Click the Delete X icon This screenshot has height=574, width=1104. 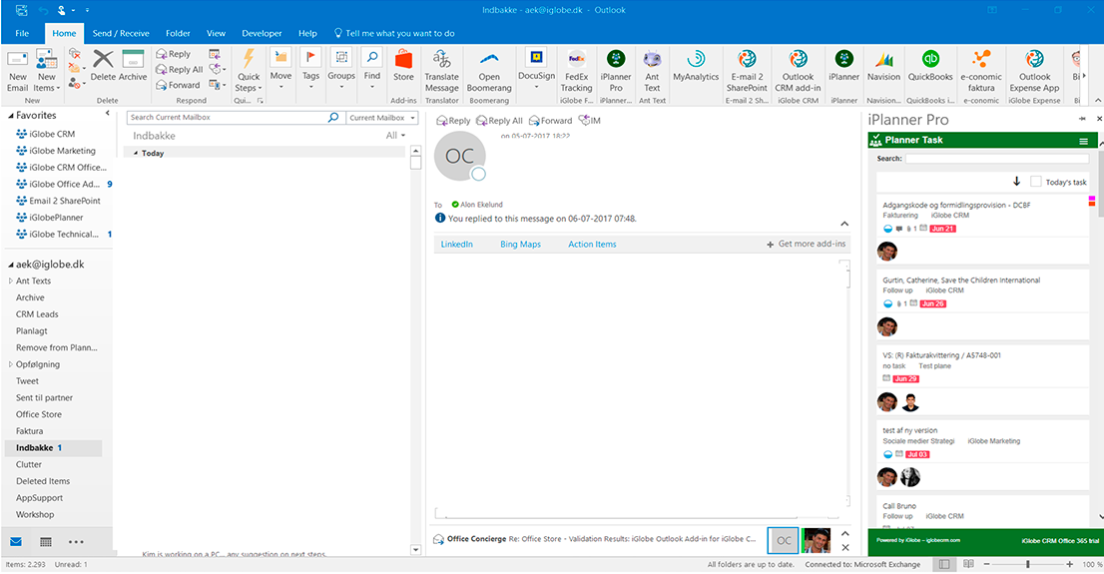103,59
